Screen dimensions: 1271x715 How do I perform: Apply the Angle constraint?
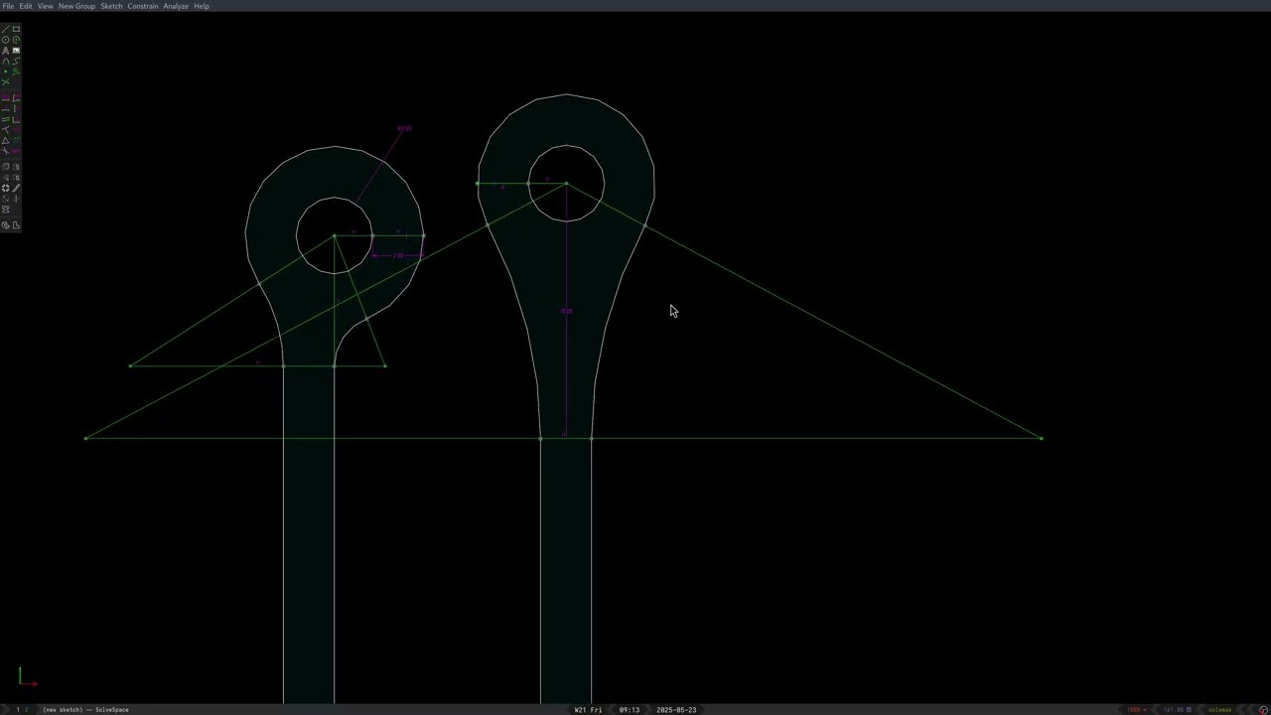[x=16, y=97]
